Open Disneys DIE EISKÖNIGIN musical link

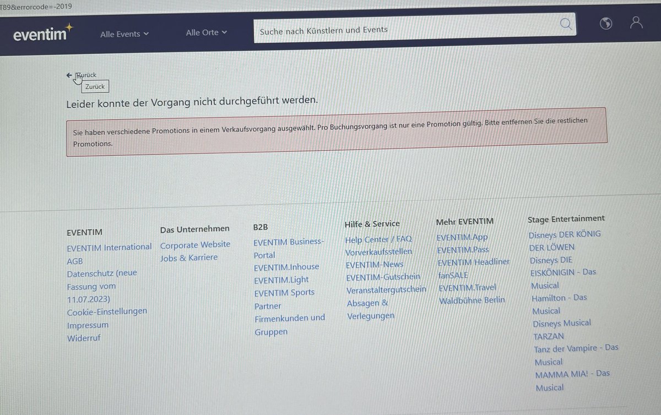[x=564, y=273]
